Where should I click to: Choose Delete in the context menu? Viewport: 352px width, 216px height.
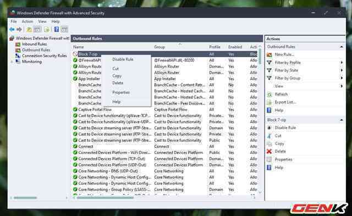pos(118,83)
